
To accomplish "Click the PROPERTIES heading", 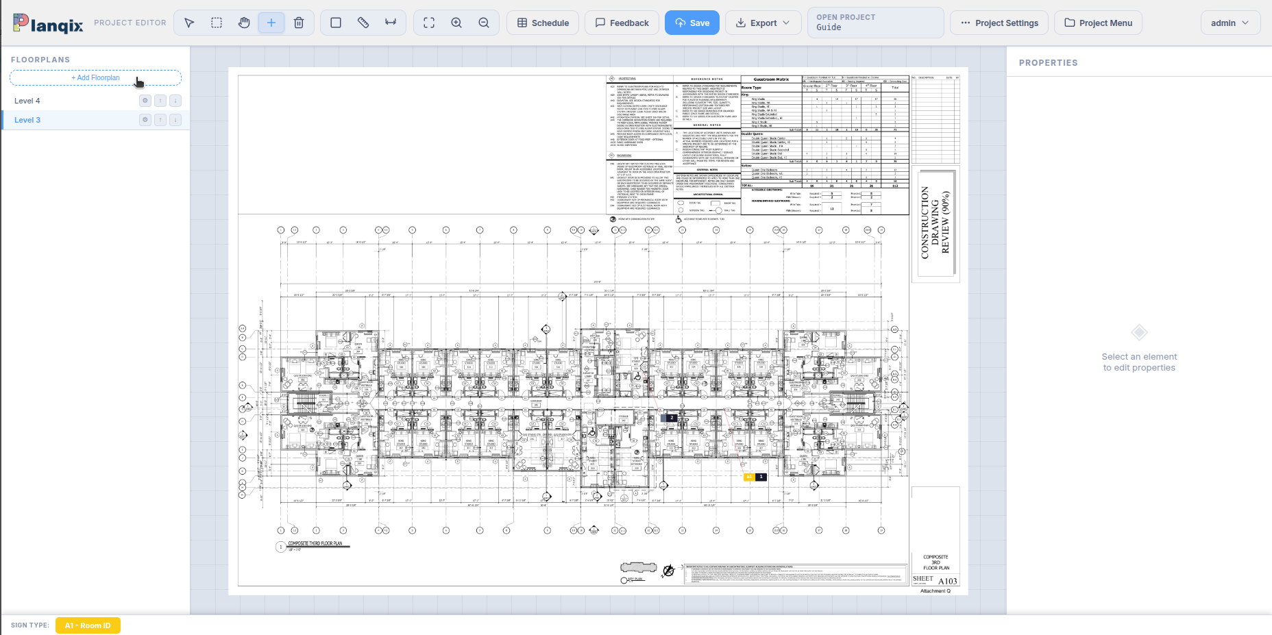I will coord(1048,63).
